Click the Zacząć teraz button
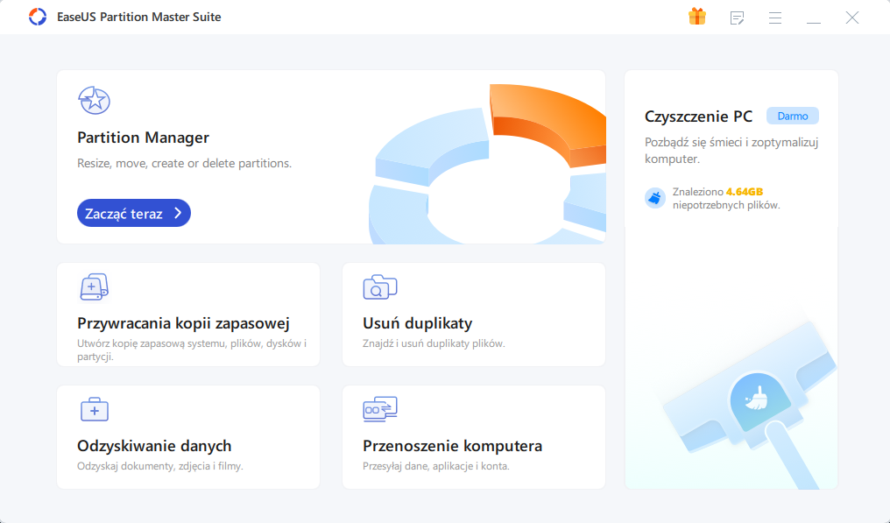890x523 pixels. pos(134,213)
